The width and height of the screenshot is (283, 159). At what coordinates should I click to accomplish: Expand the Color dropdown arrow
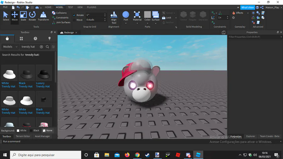(x=147, y=23)
